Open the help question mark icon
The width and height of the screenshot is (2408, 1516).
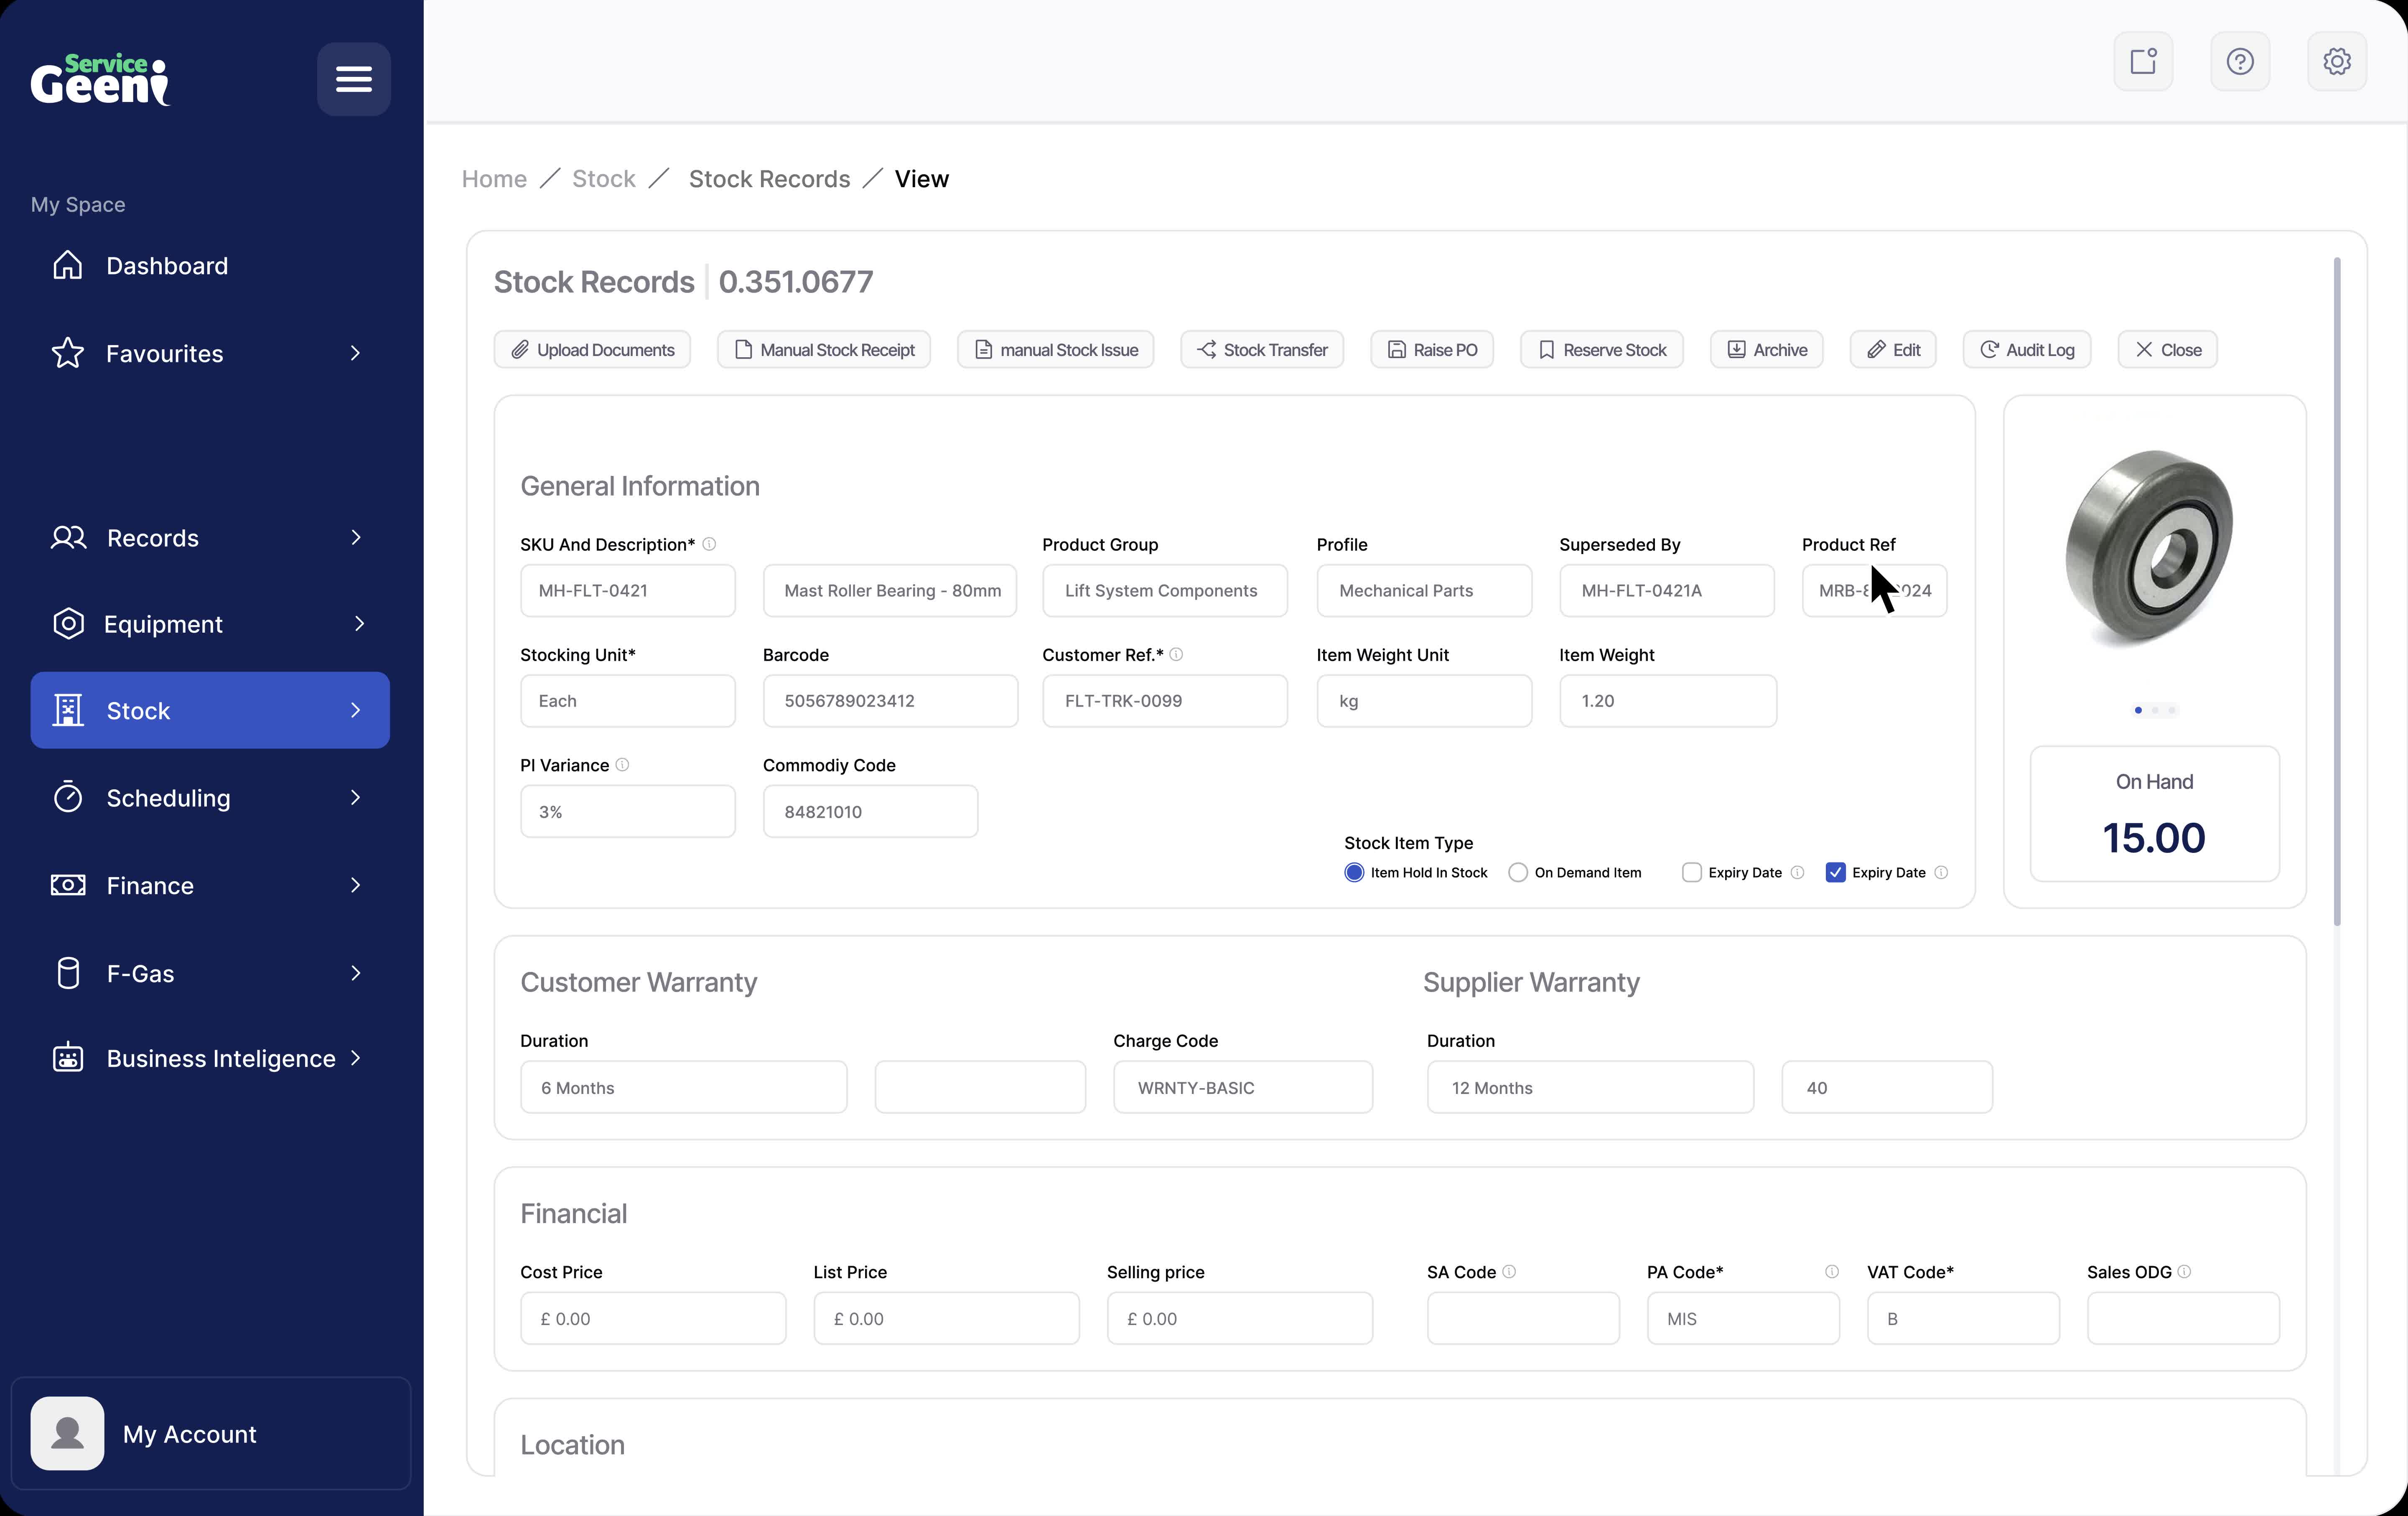pos(2240,61)
